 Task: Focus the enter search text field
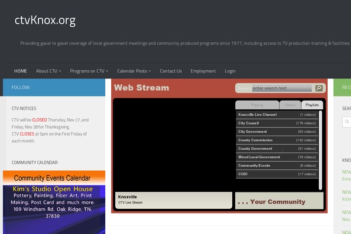click(282, 88)
